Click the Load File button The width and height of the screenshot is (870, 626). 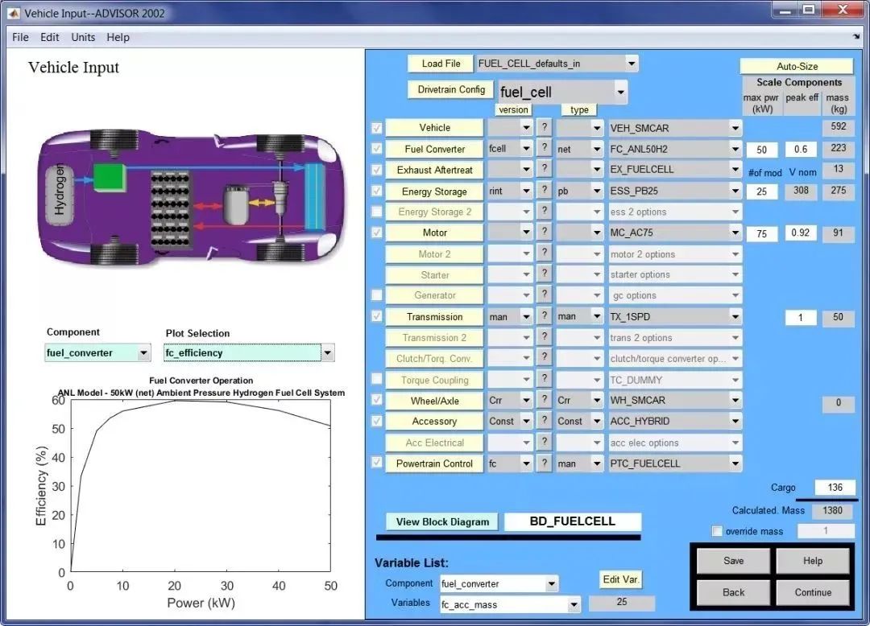coord(441,64)
